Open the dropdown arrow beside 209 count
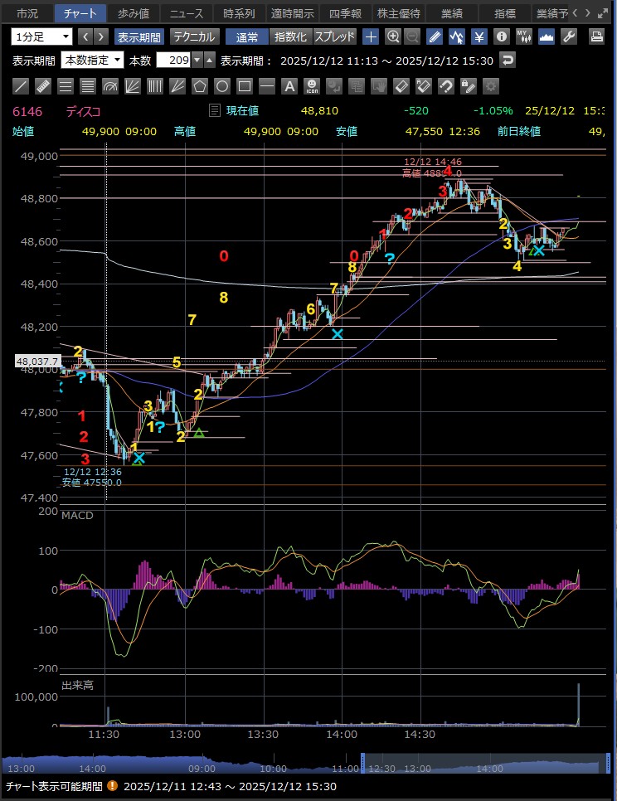Screen dimensions: 617x801 tap(197, 61)
